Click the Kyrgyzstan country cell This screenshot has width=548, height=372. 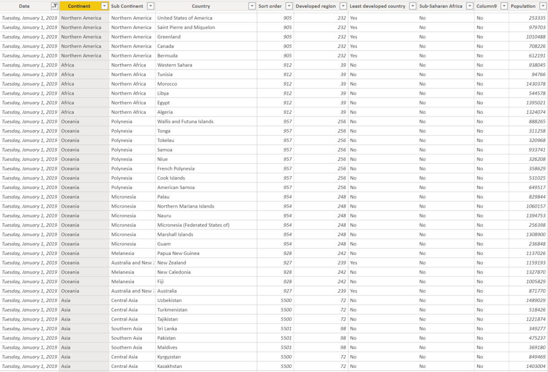click(x=206, y=357)
